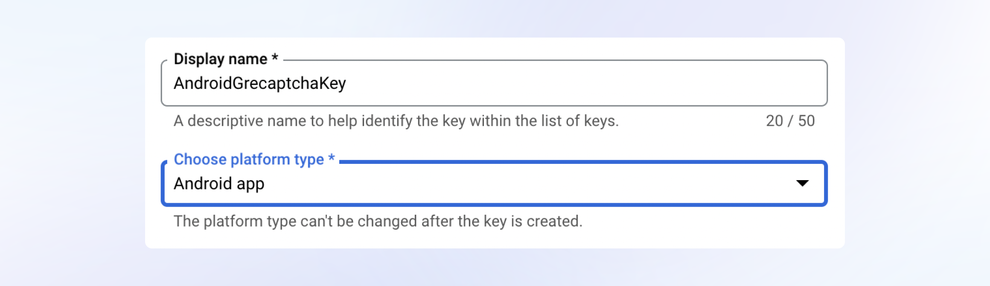990x286 pixels.
Task: Click the platform type can't be changed note
Action: (x=378, y=221)
